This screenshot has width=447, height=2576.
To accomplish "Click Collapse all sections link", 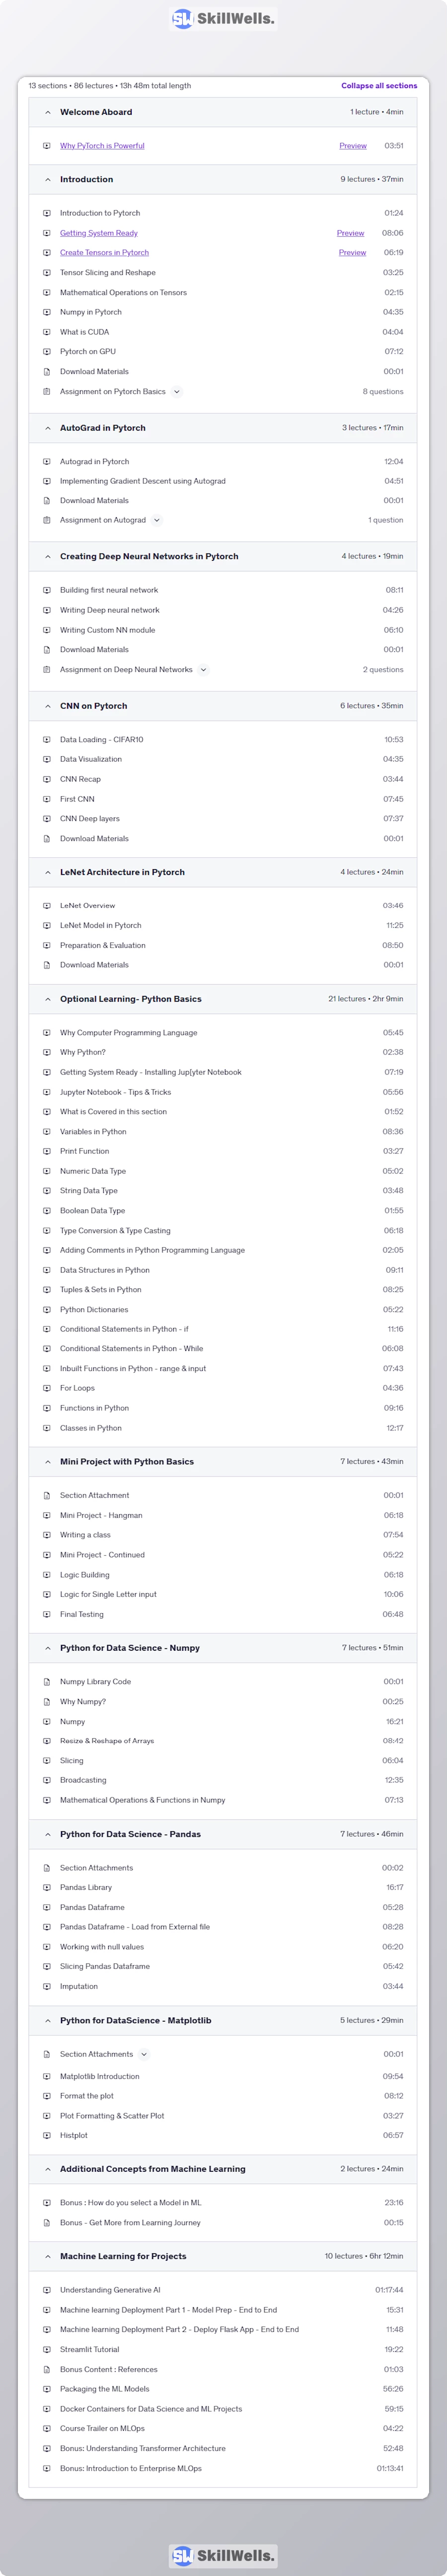I will click(379, 86).
